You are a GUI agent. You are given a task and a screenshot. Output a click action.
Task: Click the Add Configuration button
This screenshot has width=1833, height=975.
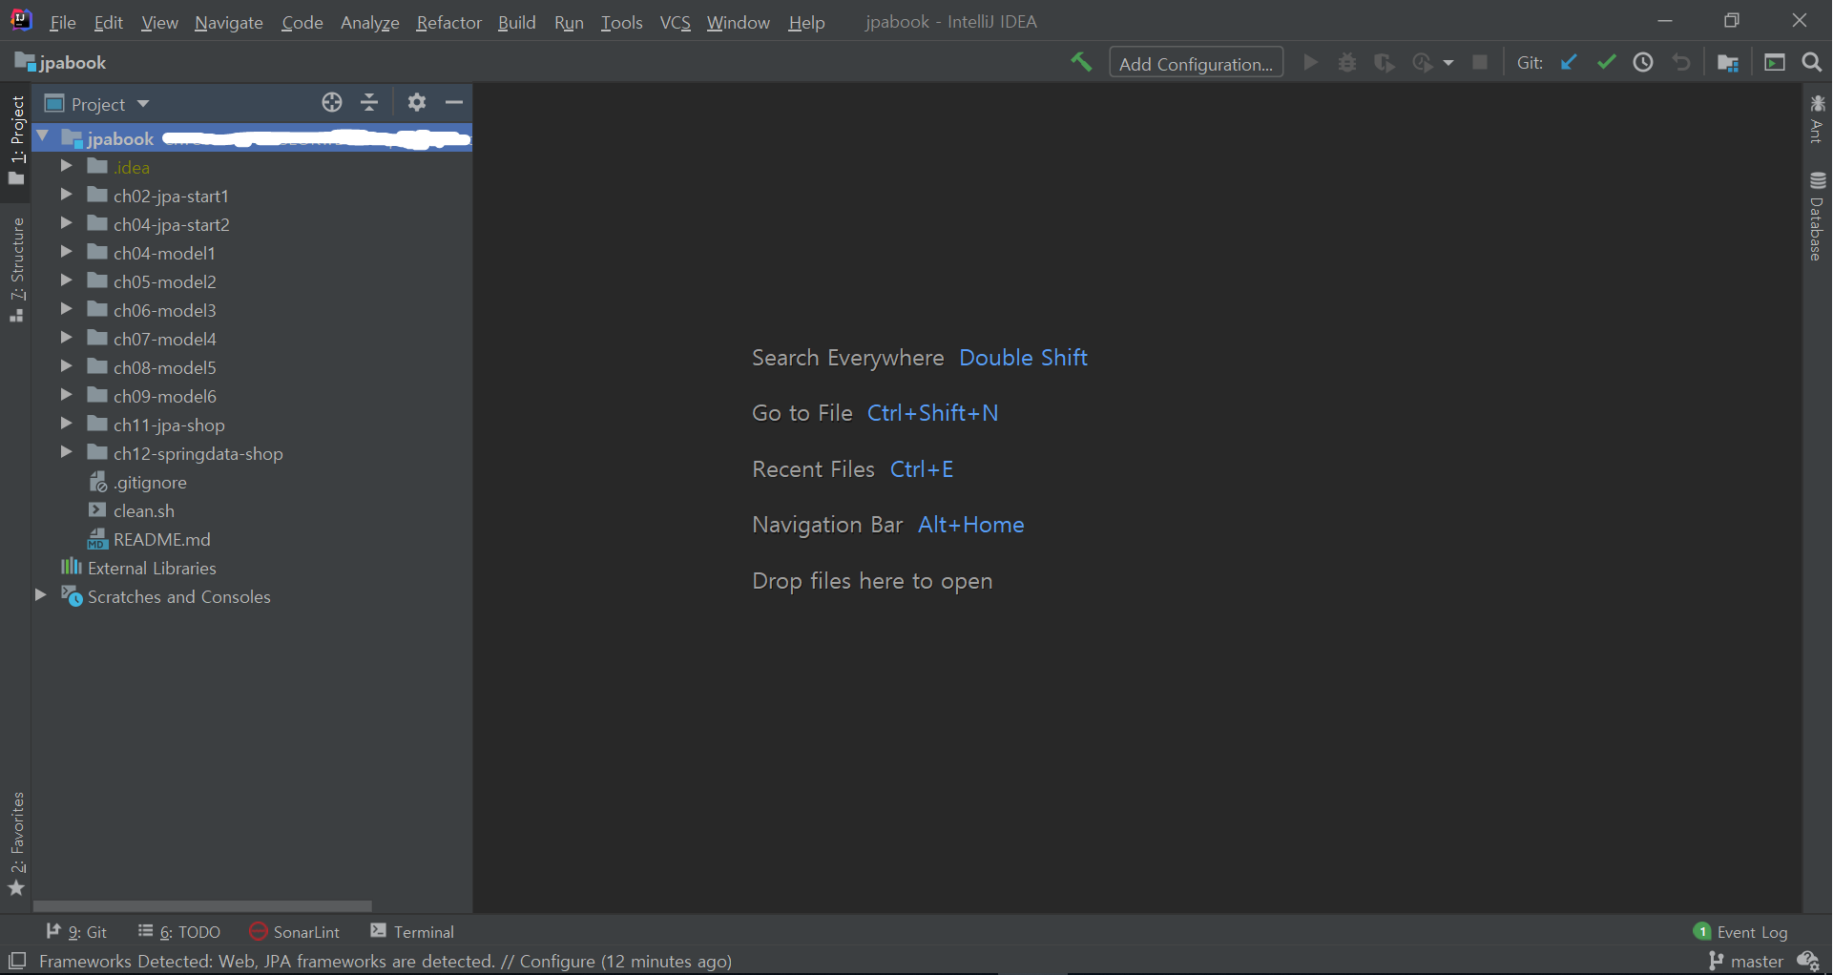pyautogui.click(x=1196, y=63)
